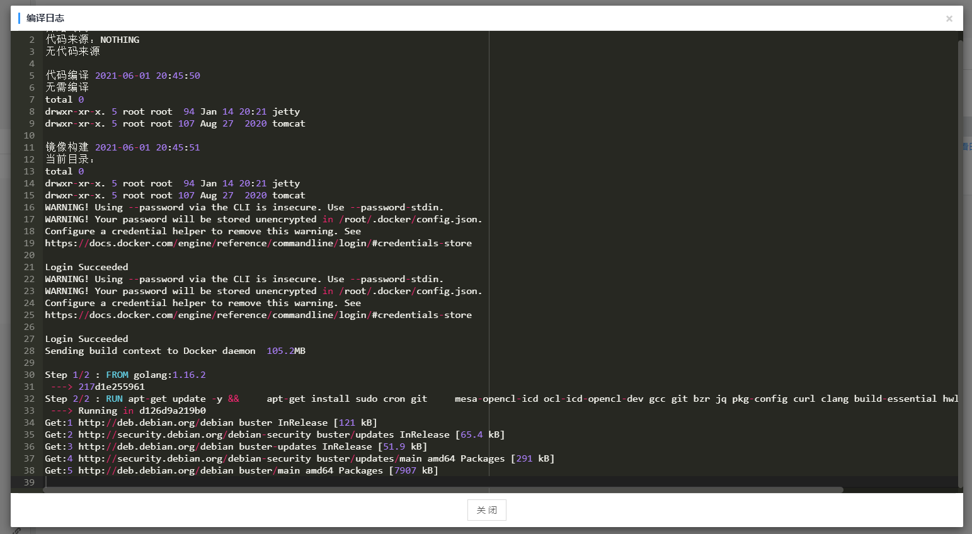Click 'Step 2/2 : RUN apt-get update' line
972x534 pixels.
[501, 399]
